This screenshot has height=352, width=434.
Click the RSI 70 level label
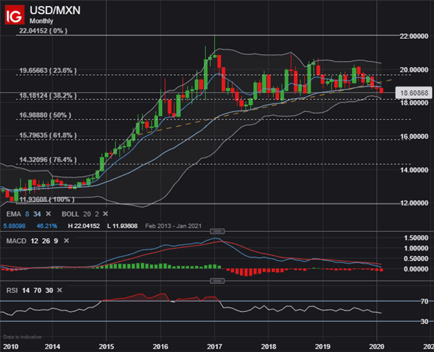tap(424, 301)
